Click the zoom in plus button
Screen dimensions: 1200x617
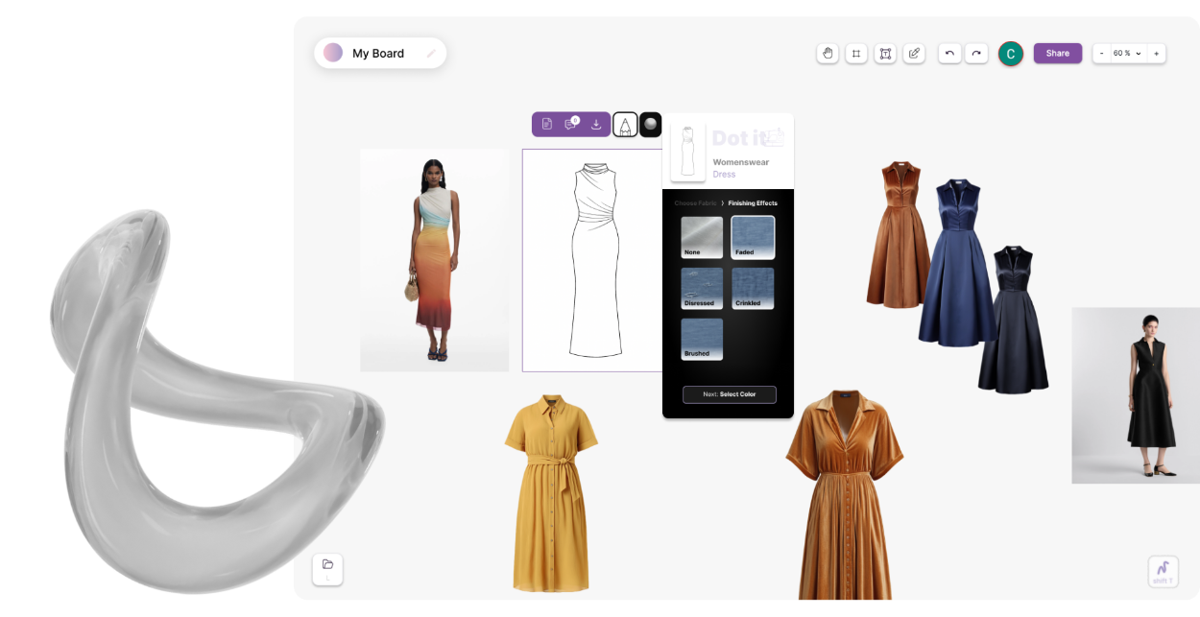(x=1156, y=54)
